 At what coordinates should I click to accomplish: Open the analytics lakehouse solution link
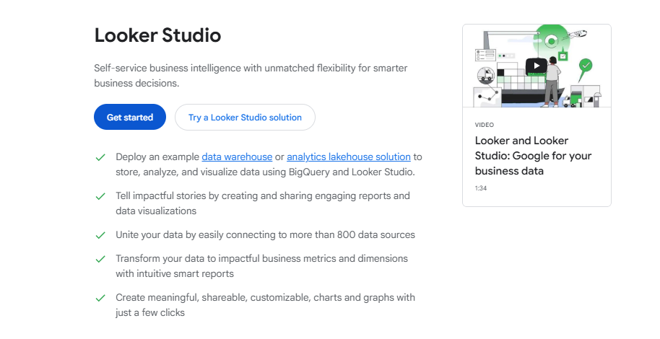pos(348,157)
